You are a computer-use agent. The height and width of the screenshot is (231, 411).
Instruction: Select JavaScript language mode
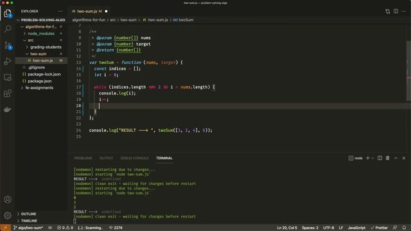(356, 228)
